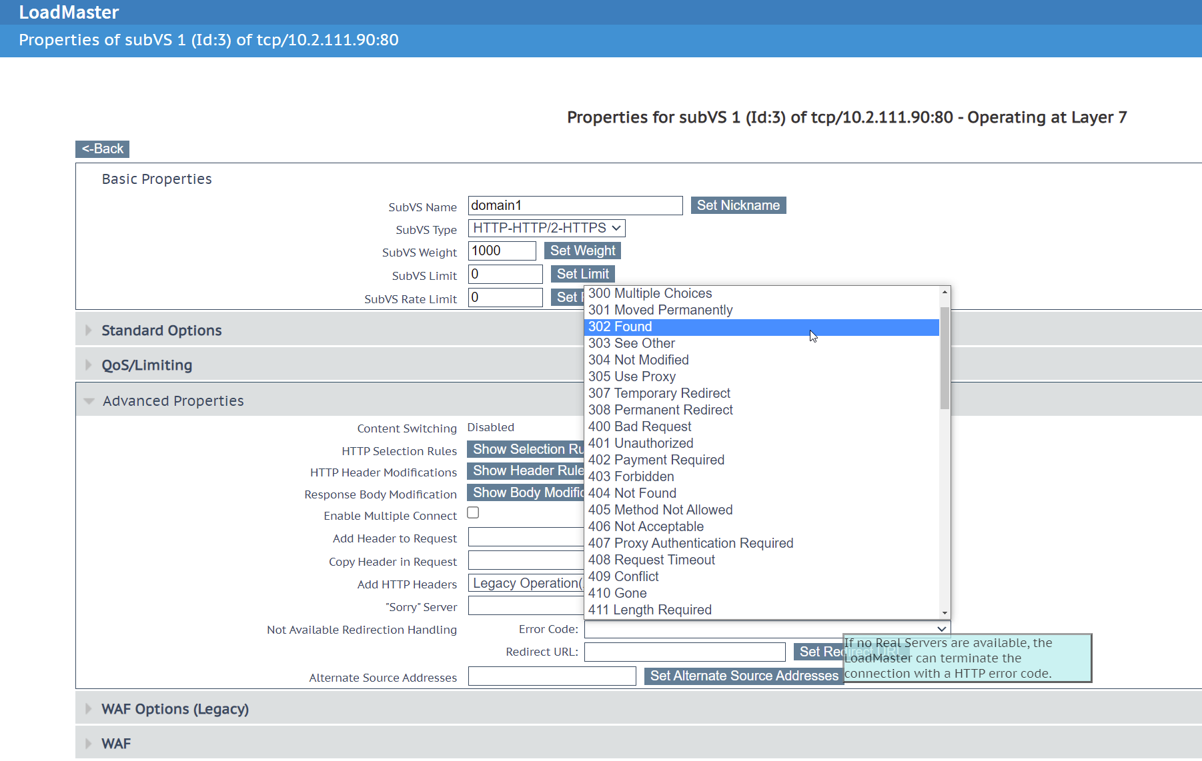Viewport: 1202px width, 761px height.
Task: Click the Set Nickname button
Action: [x=738, y=205]
